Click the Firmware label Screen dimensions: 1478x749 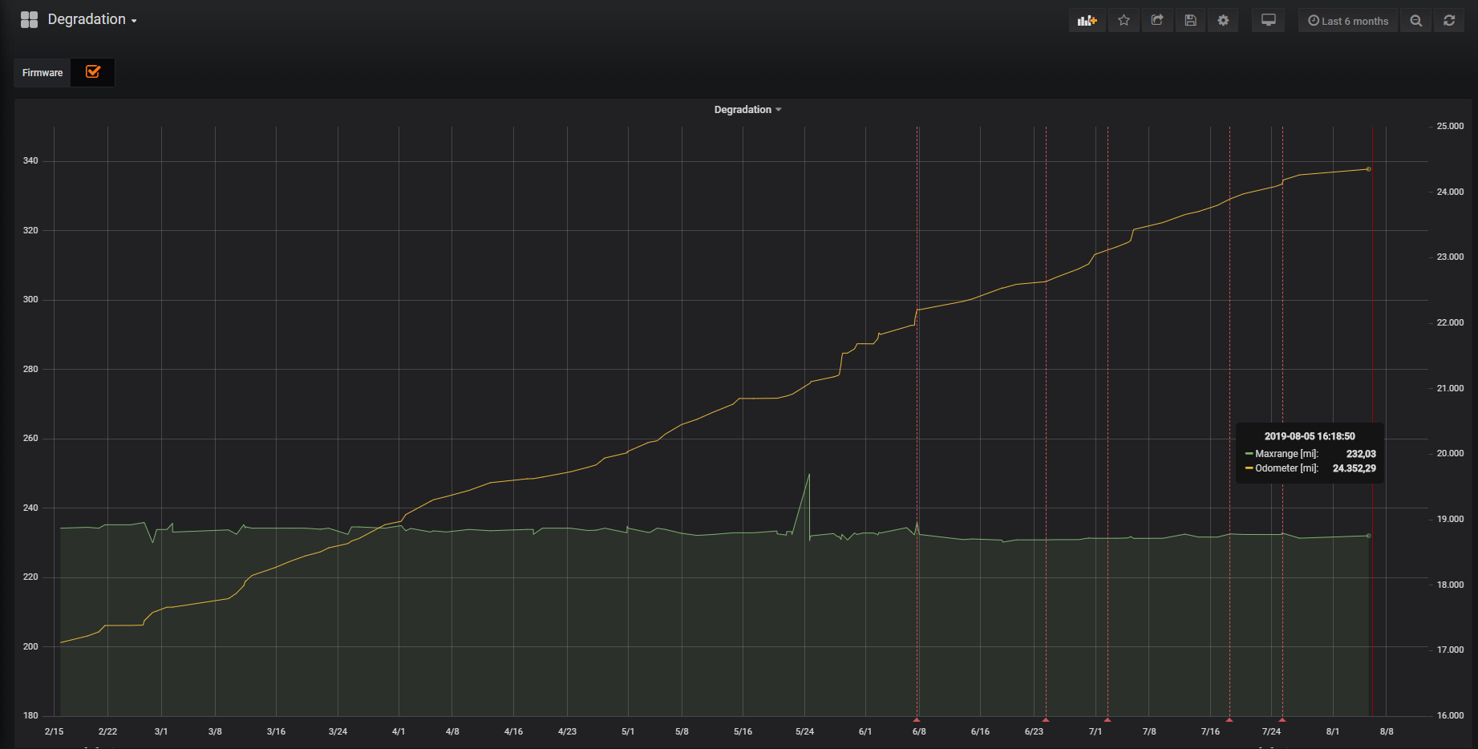[x=43, y=73]
